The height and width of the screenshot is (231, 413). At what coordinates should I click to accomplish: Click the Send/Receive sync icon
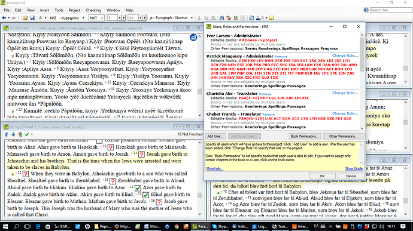(x=251, y=18)
